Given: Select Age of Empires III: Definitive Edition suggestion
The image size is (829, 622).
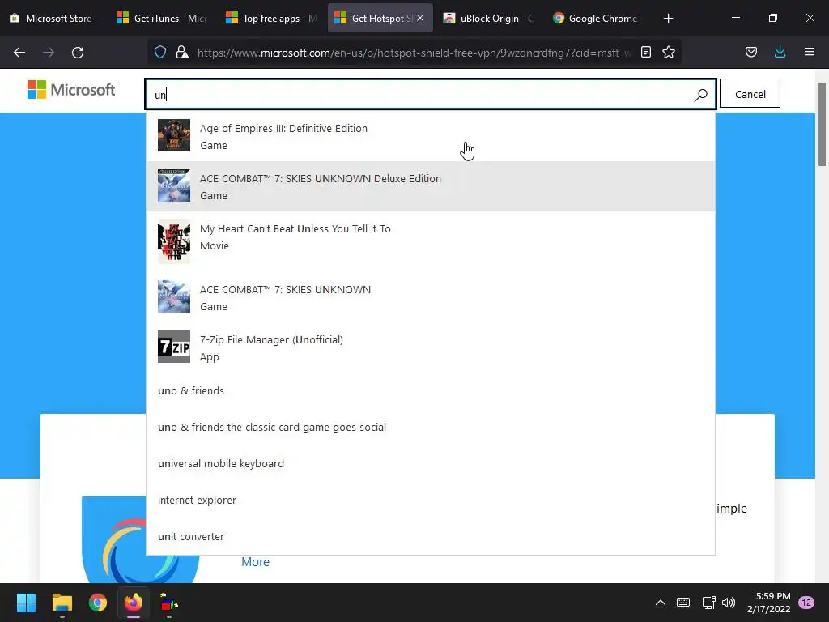Looking at the screenshot, I should coord(431,136).
